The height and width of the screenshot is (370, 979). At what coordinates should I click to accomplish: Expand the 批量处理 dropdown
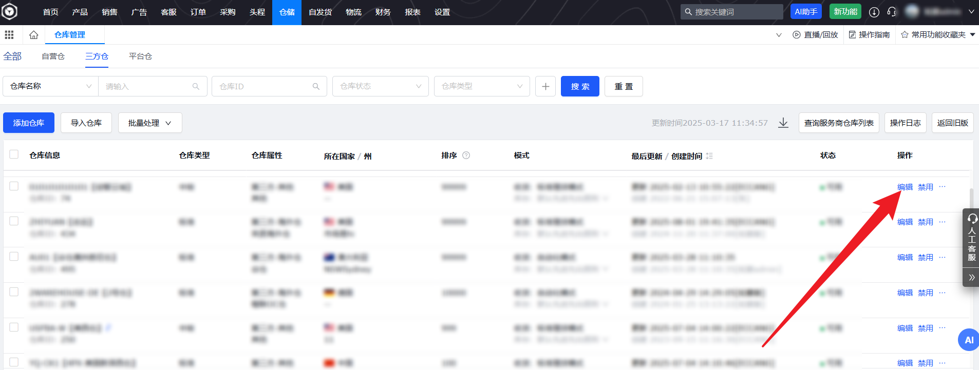pos(150,123)
